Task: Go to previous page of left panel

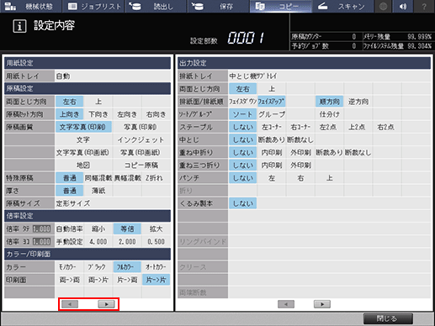Action: [70, 304]
